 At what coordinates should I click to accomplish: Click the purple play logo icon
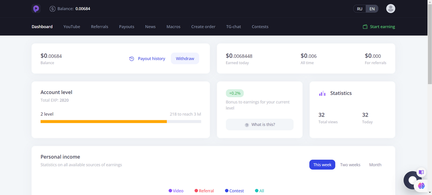click(x=36, y=9)
